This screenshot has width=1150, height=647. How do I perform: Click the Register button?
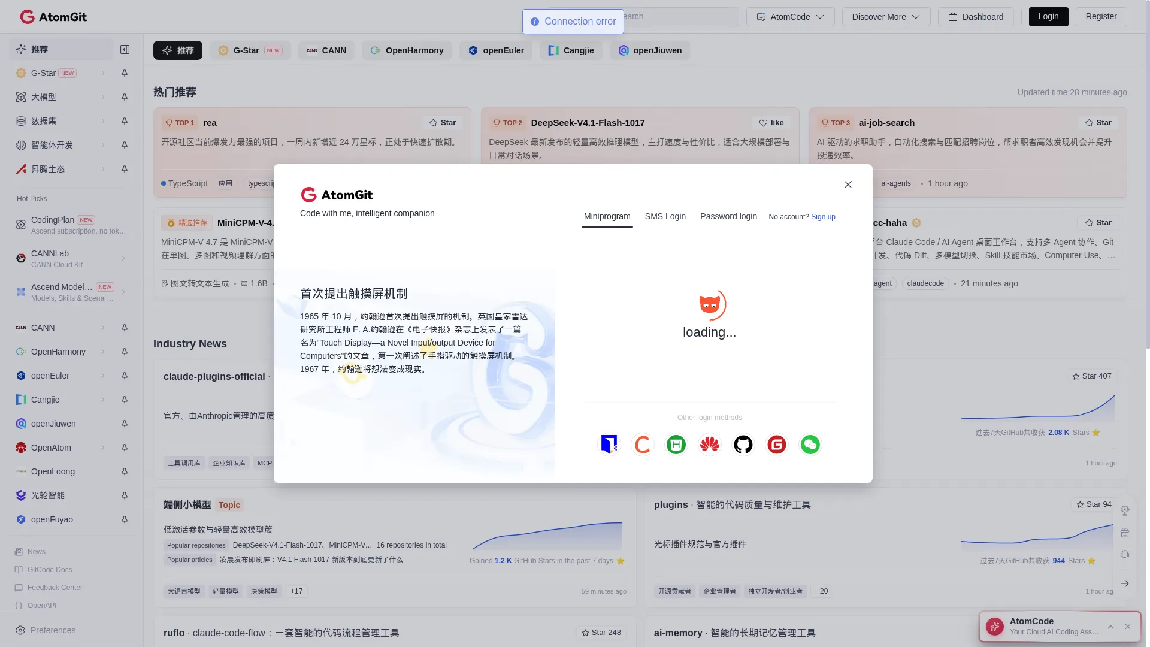[x=1101, y=17]
